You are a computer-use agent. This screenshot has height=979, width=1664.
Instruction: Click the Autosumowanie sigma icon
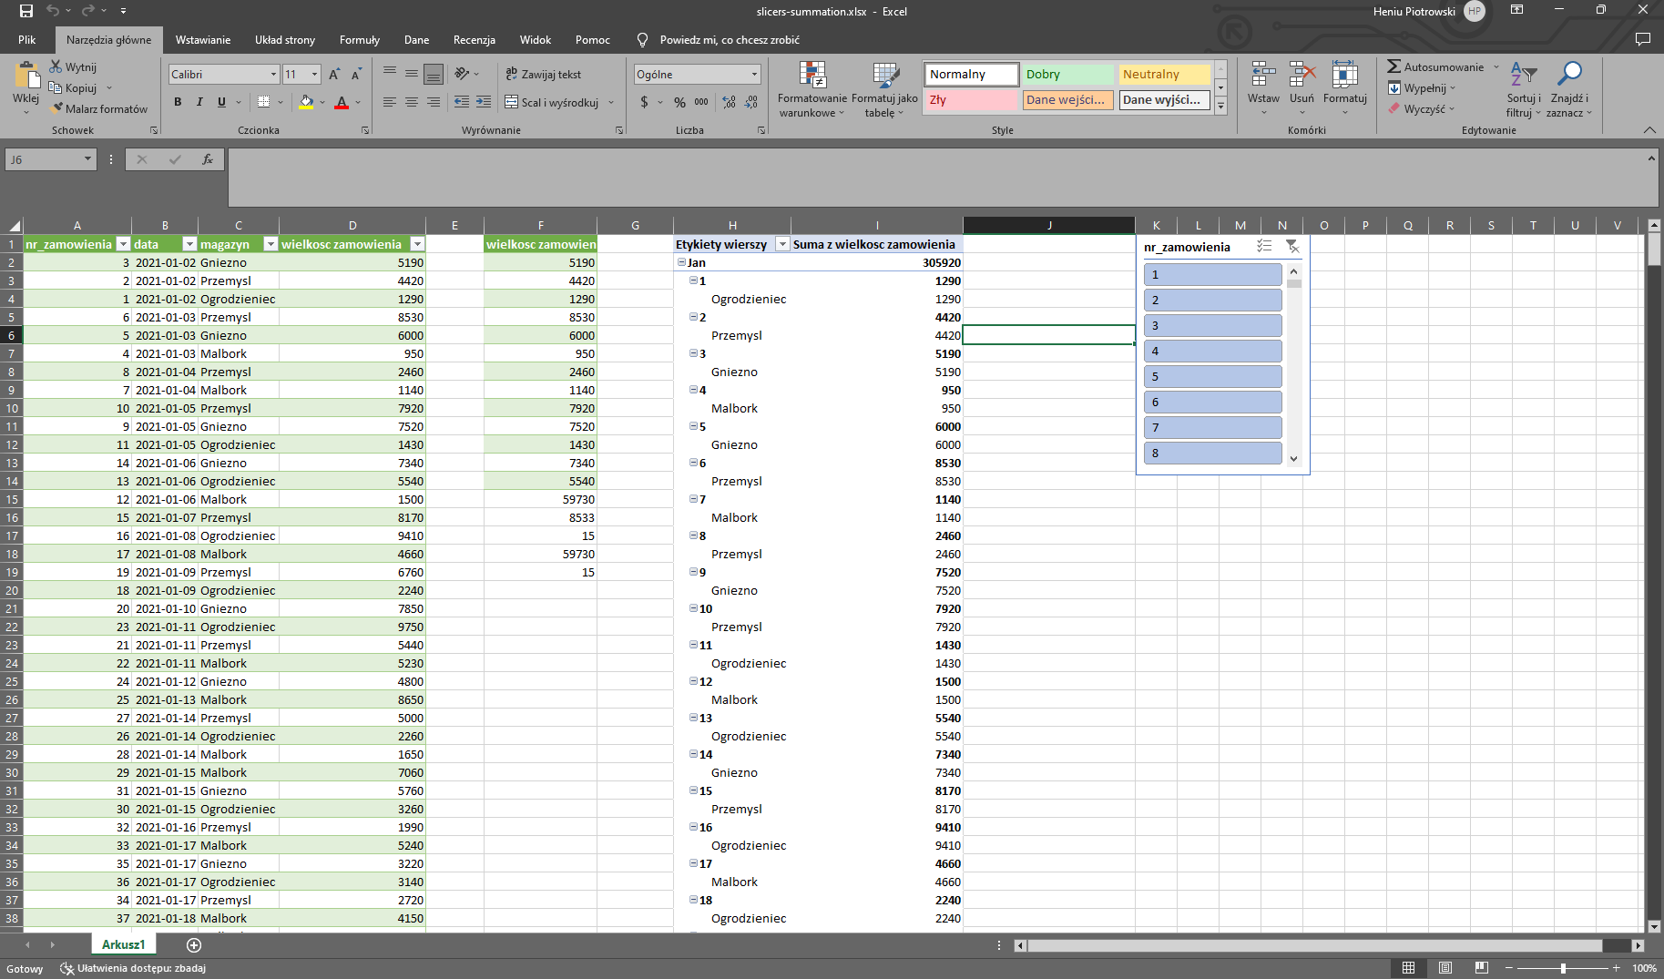coord(1393,66)
